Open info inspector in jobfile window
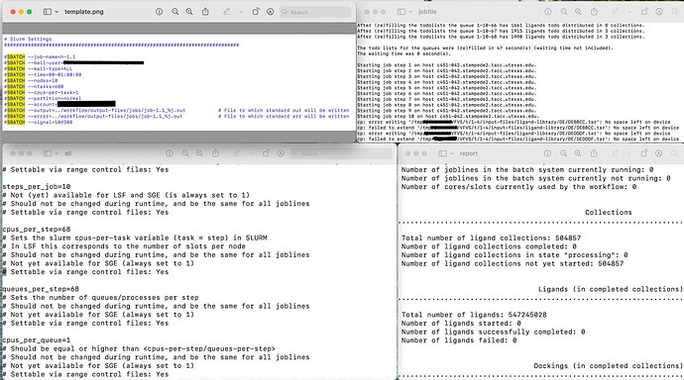Image resolution: width=684 pixels, height=380 pixels. [548, 12]
